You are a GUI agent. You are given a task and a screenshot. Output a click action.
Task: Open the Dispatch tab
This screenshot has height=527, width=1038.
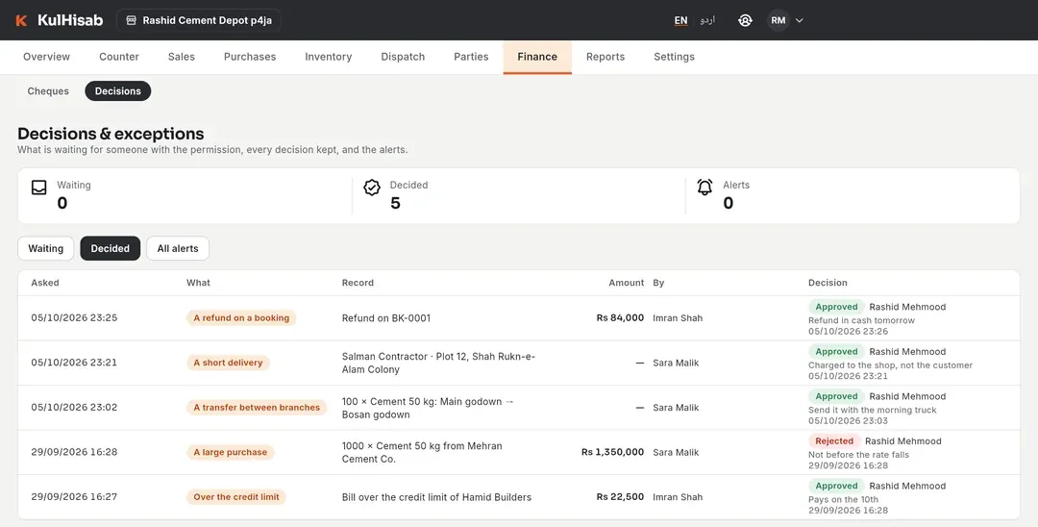[403, 57]
